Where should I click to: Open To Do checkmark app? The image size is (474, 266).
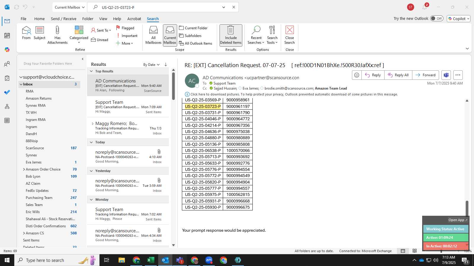click(7, 92)
